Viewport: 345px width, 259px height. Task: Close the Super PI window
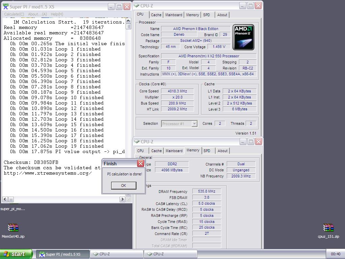(127, 7)
